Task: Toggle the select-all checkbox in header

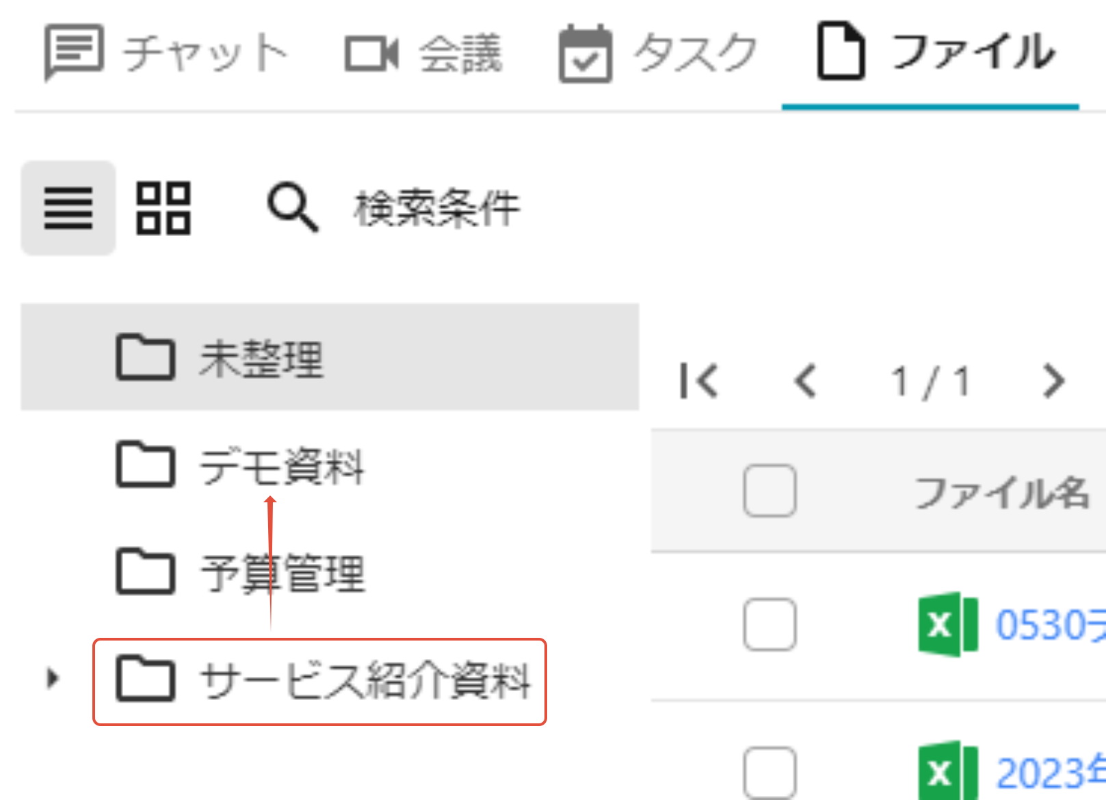Action: 770,491
